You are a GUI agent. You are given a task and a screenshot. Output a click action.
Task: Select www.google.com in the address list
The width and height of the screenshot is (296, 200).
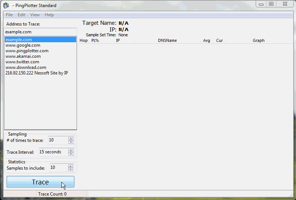pyautogui.click(x=40, y=45)
